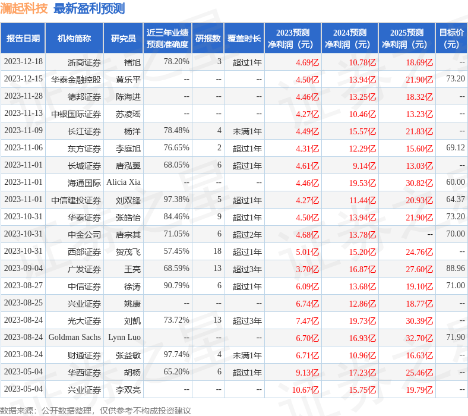Select the 2024预测净利润 column header

pyautogui.click(x=349, y=38)
